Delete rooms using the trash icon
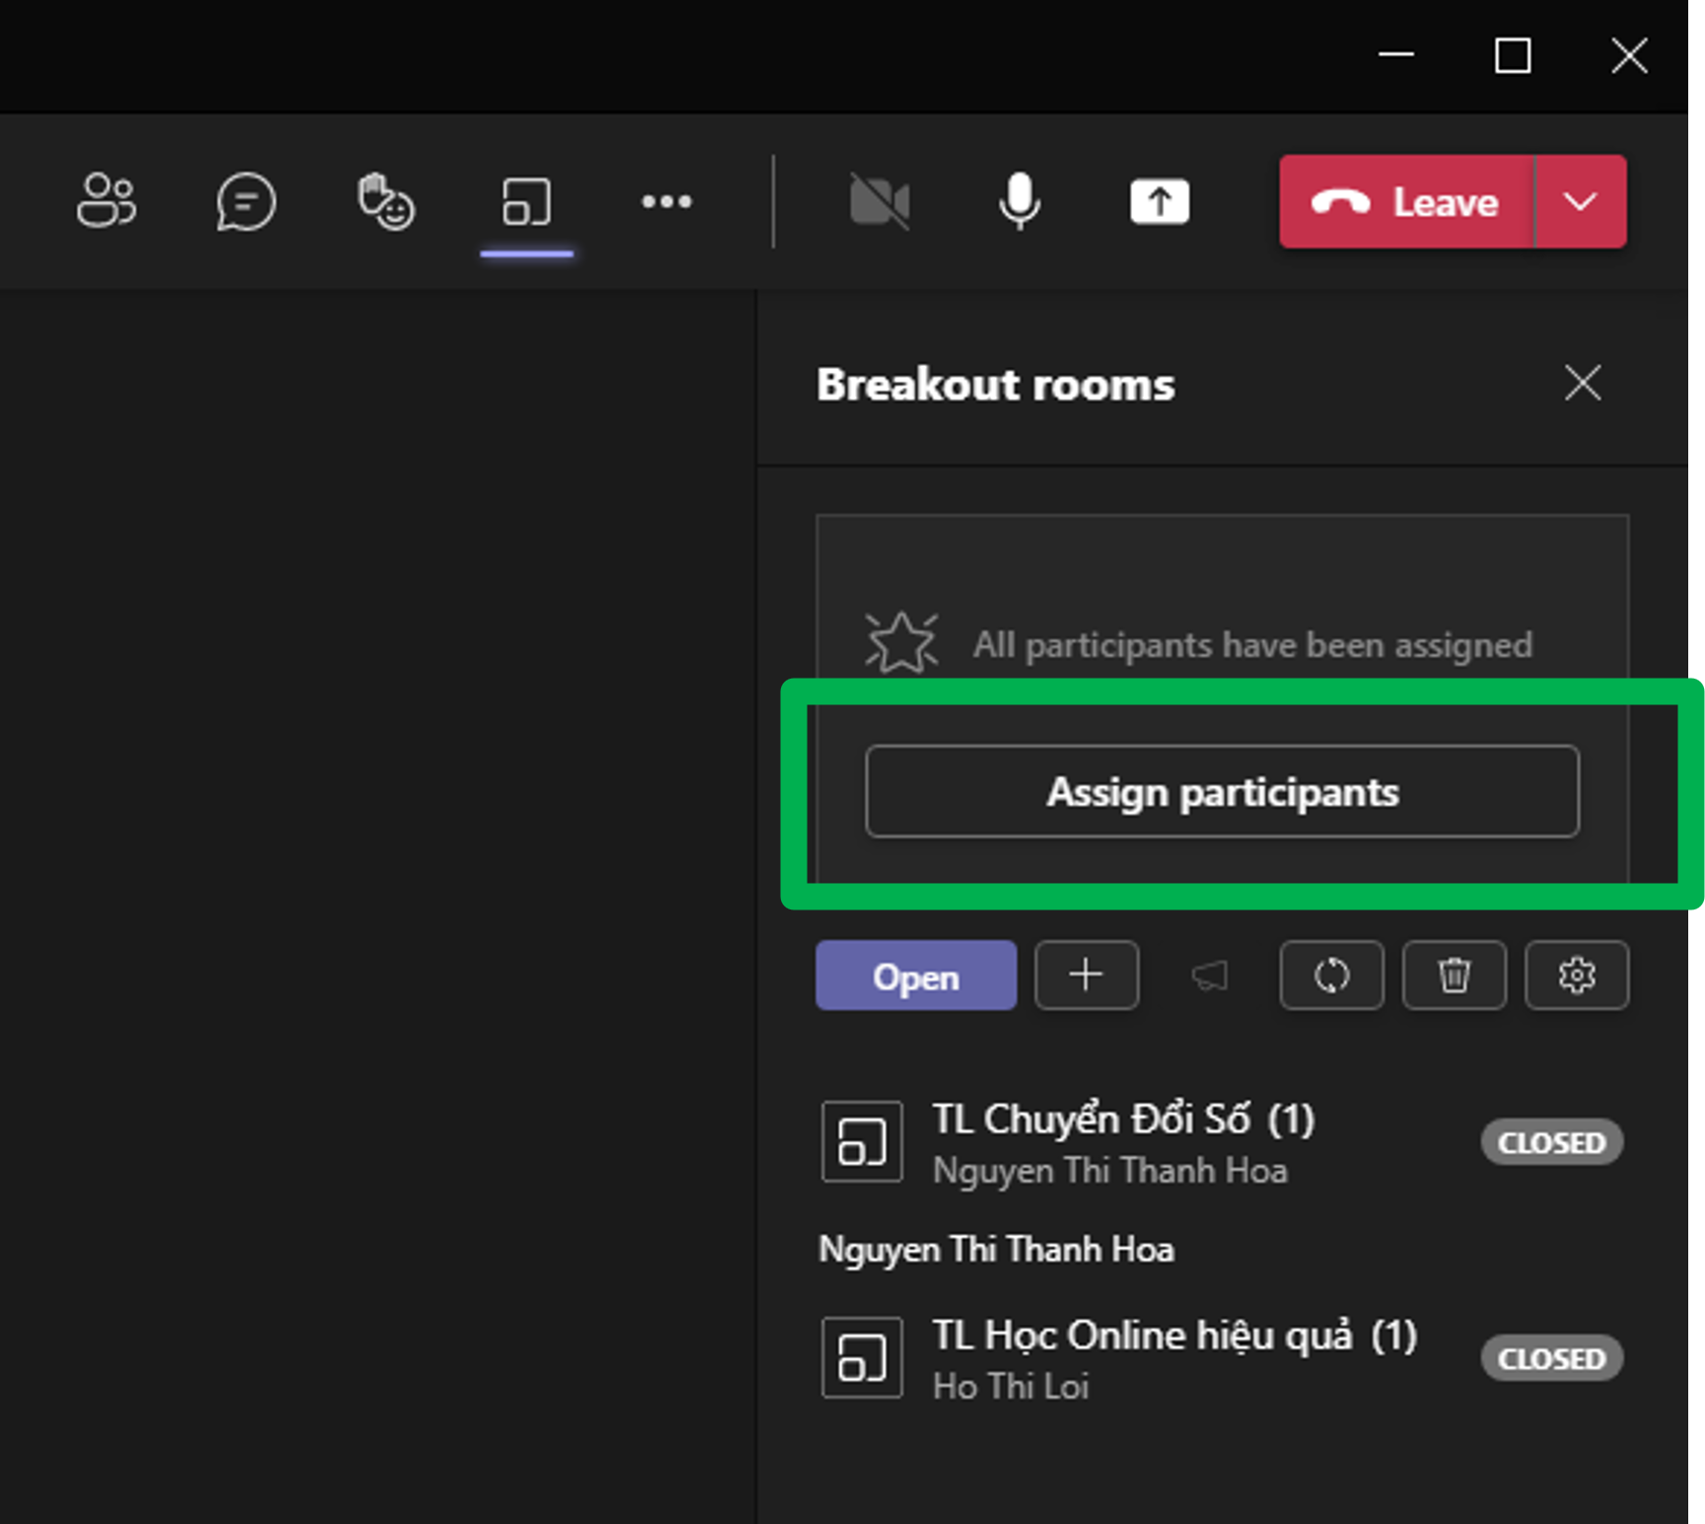 click(1454, 976)
